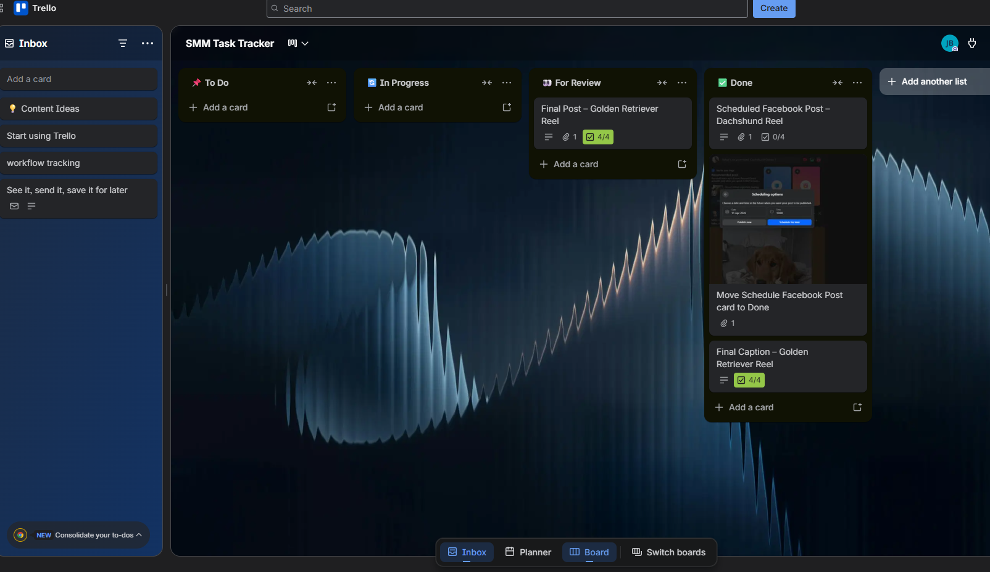Click attachment badge on Move Schedule card
The width and height of the screenshot is (990, 572).
click(x=727, y=323)
